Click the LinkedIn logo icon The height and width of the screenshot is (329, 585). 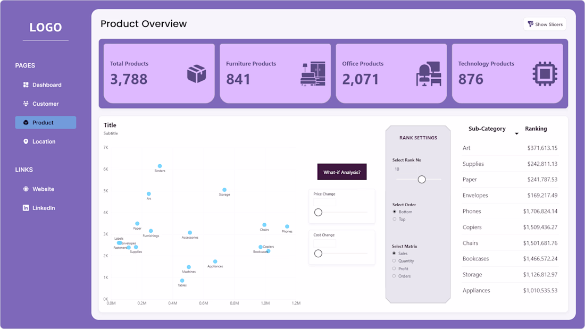tap(26, 208)
